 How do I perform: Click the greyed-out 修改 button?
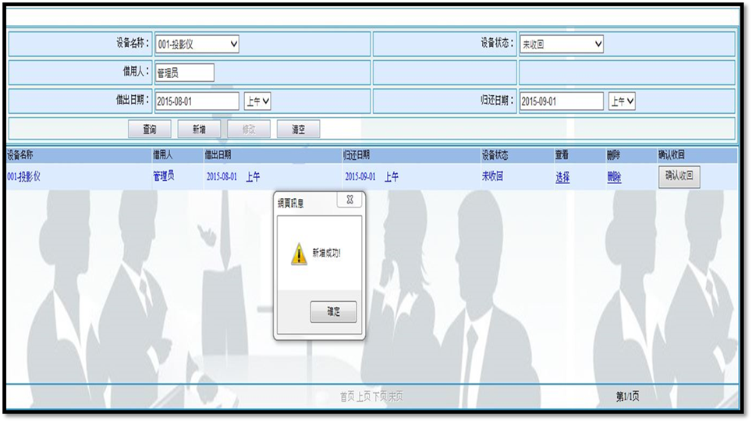[249, 129]
